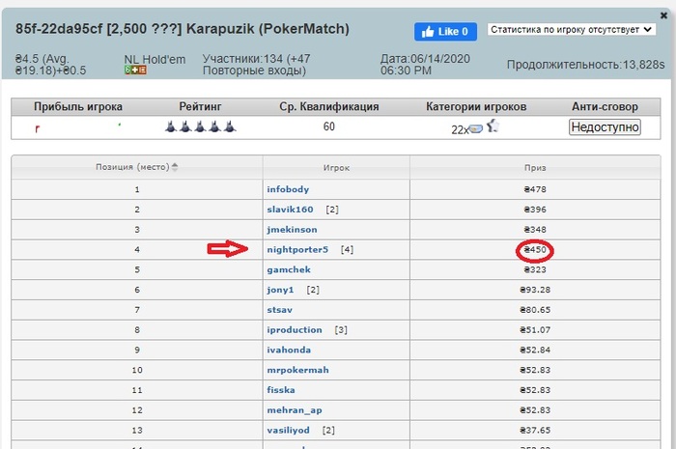Click the [2] re-entry count beside slavik160

[332, 210]
